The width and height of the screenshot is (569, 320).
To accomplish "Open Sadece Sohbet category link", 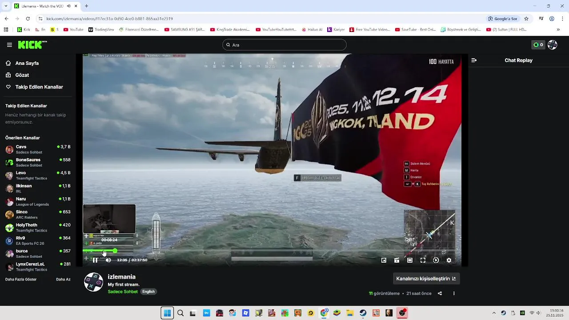I will 123,292.
